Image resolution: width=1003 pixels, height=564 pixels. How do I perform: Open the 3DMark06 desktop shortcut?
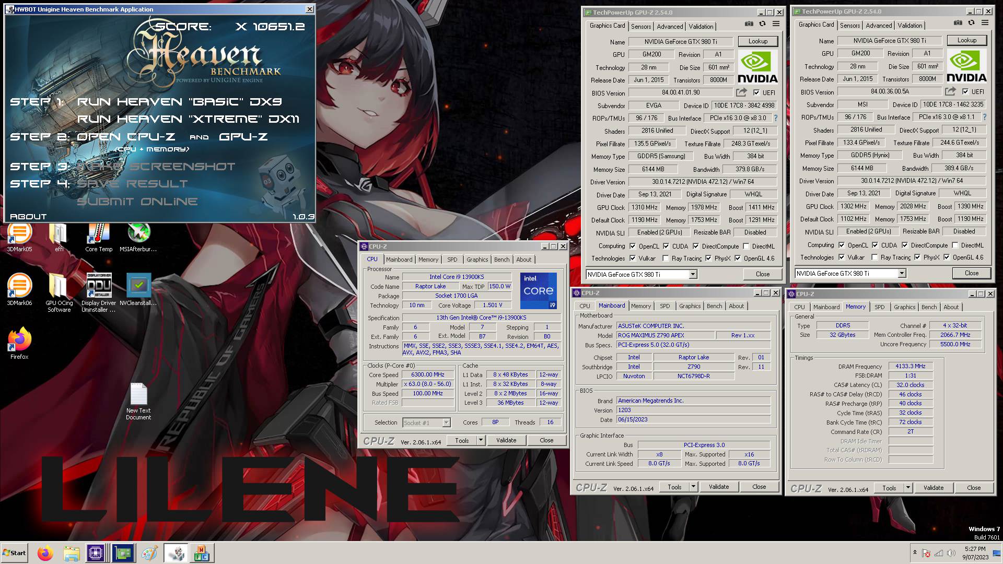click(x=19, y=290)
